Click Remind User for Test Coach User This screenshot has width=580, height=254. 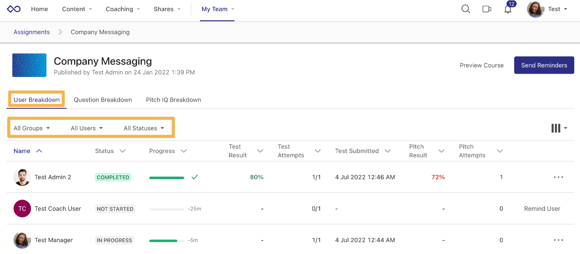click(542, 209)
